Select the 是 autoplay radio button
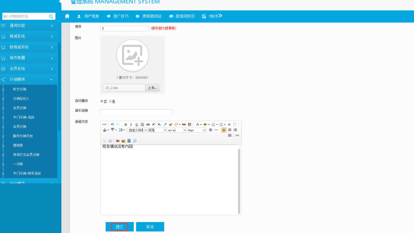The width and height of the screenshot is (414, 233). 110,101
